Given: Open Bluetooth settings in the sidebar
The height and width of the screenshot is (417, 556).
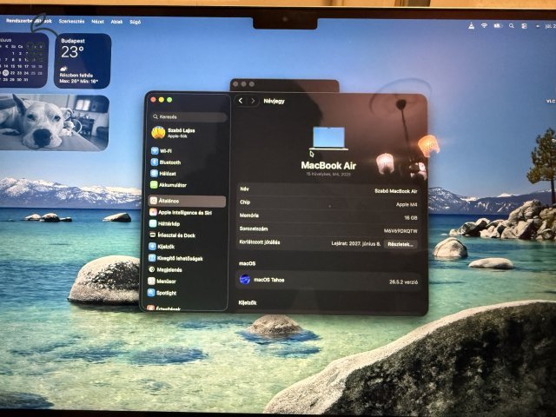Looking at the screenshot, I should [x=166, y=162].
